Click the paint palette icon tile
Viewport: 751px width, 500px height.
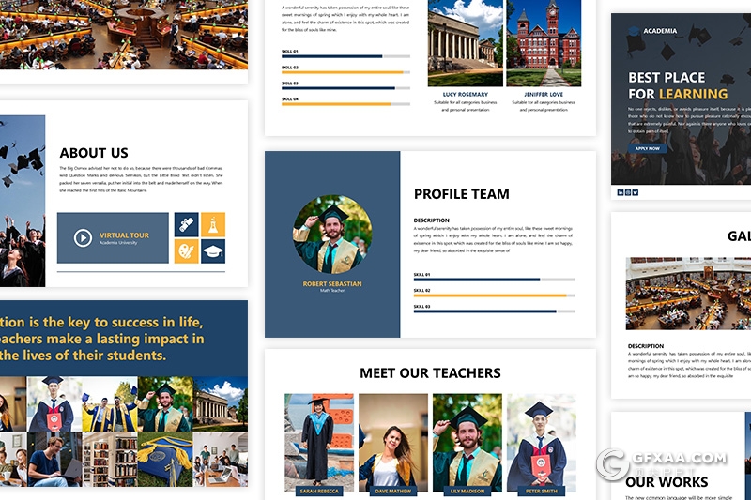pos(186,251)
